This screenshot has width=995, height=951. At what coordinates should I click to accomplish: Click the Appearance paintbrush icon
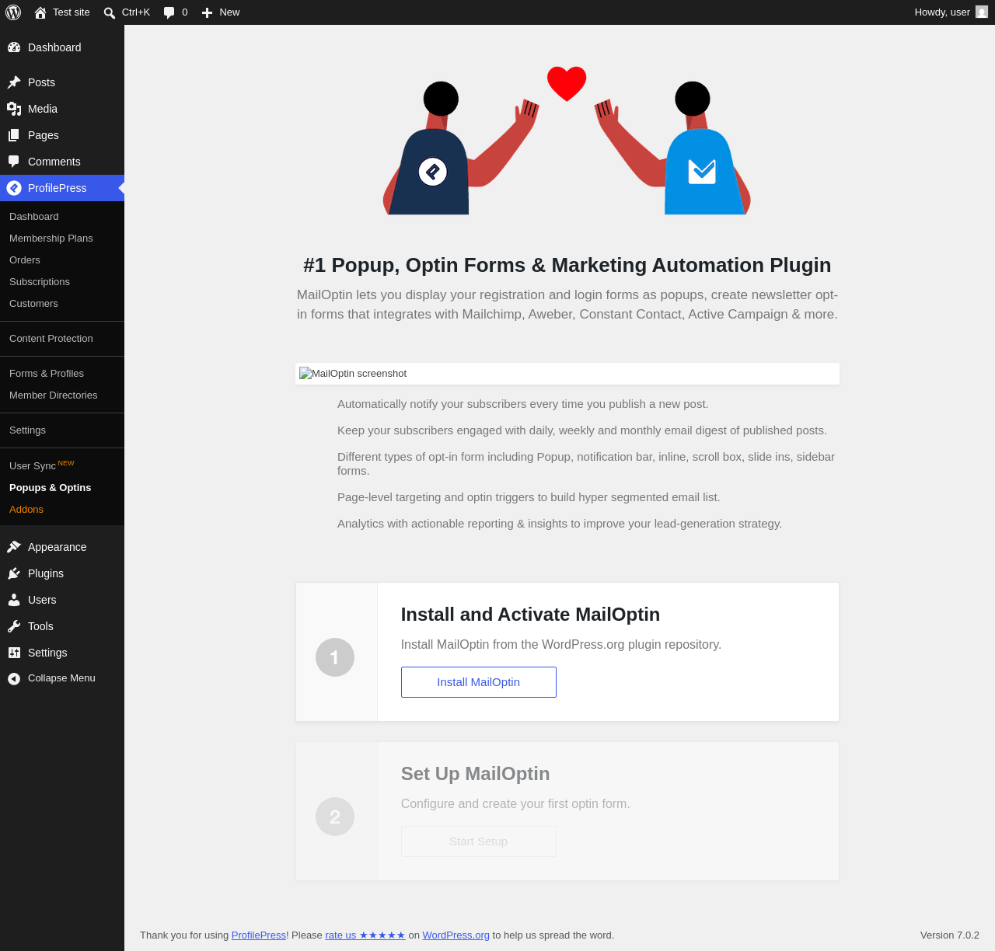(x=14, y=547)
